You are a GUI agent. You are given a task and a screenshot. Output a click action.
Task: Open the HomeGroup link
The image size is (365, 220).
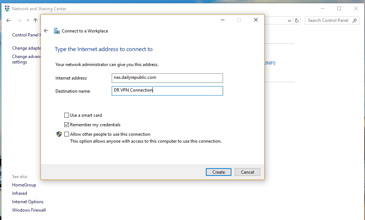24,185
